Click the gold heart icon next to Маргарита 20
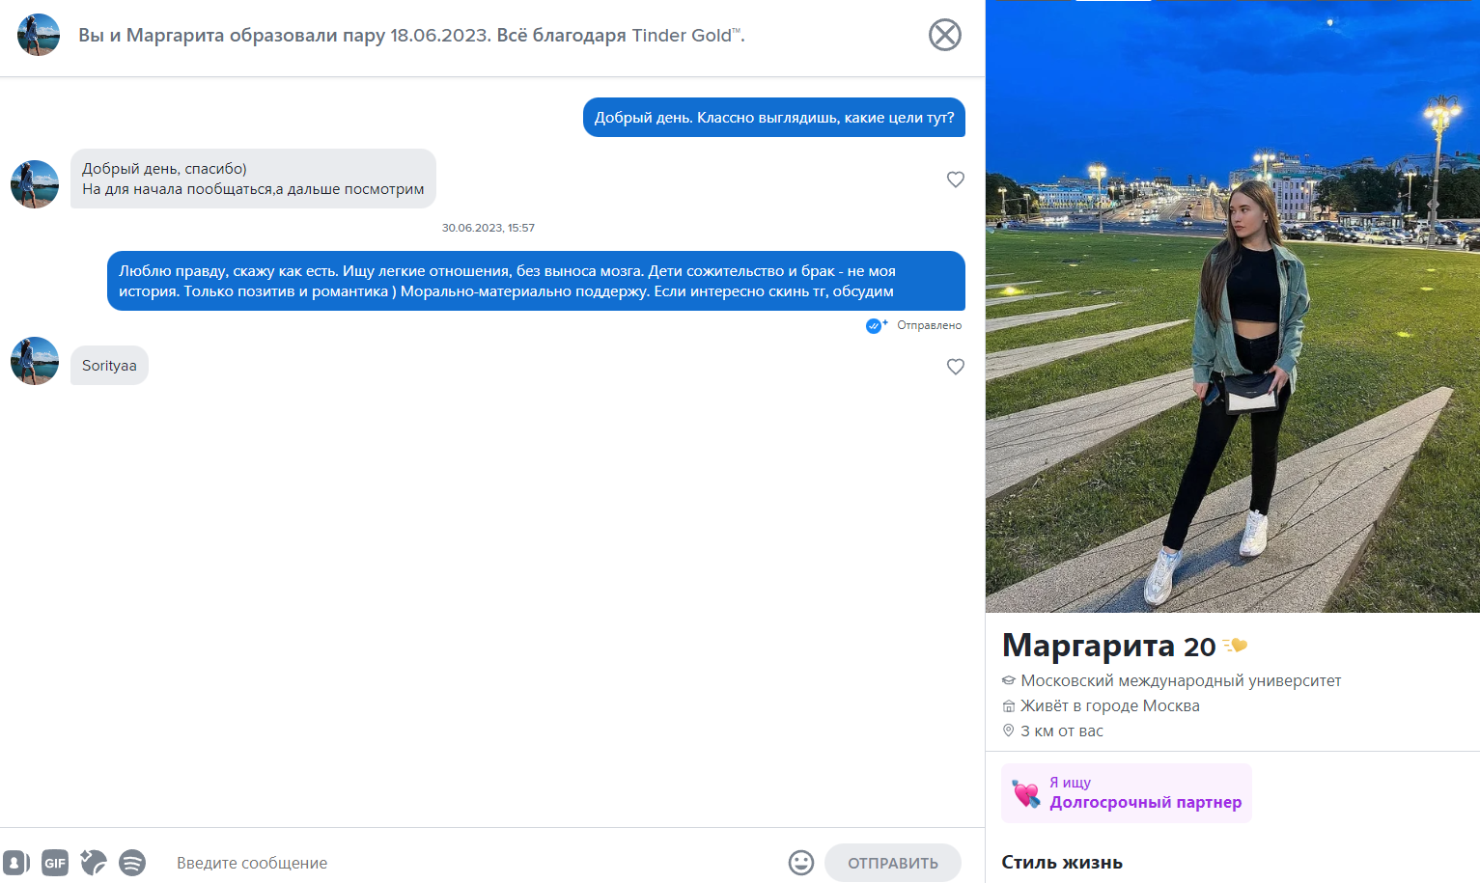Image resolution: width=1480 pixels, height=883 pixels. [x=1236, y=646]
